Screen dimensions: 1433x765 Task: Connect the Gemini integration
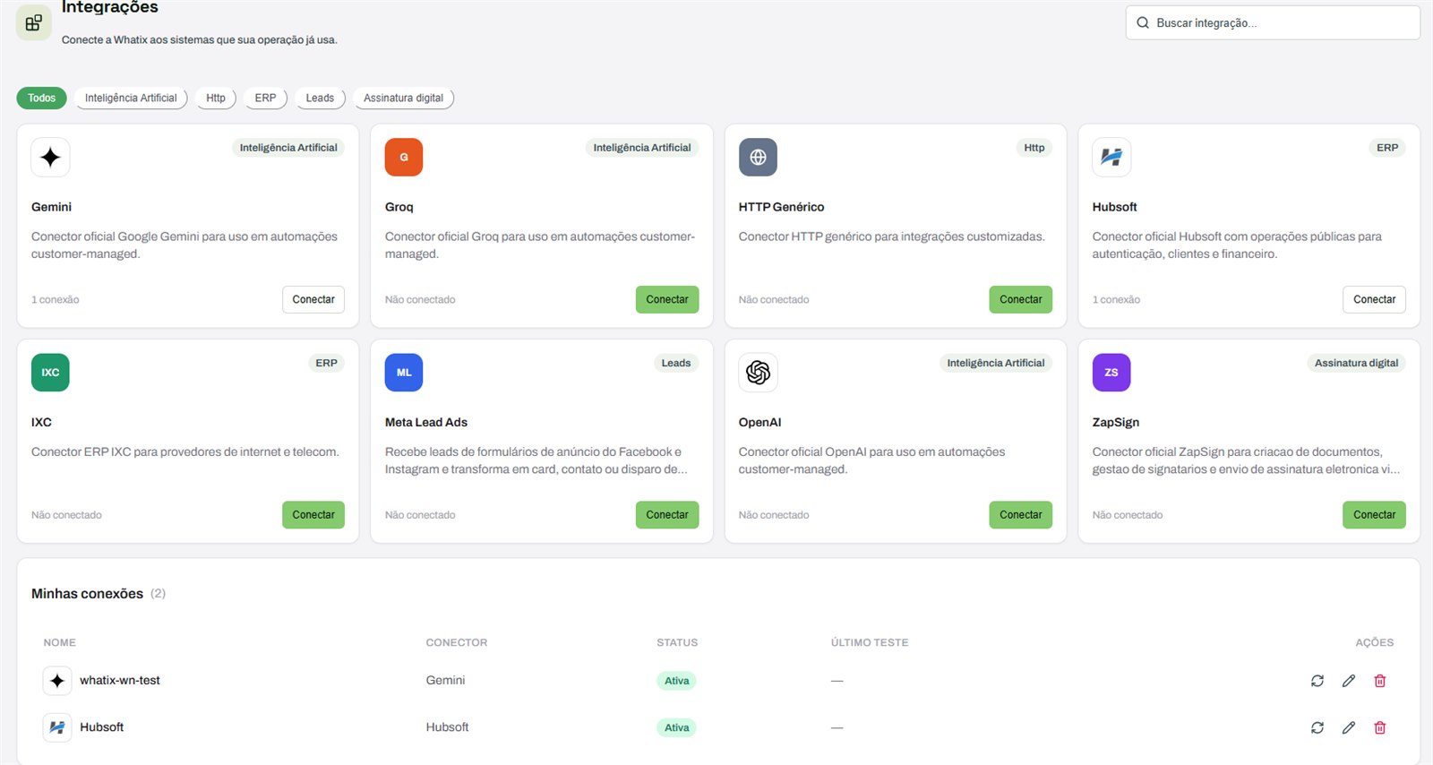coord(313,299)
